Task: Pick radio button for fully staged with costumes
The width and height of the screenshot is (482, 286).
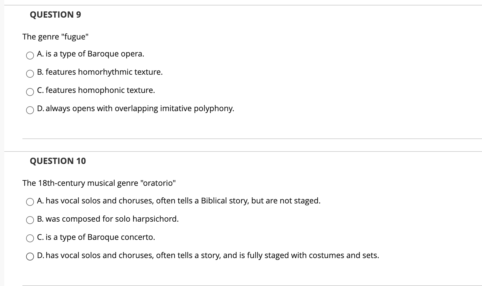Action: 30,257
